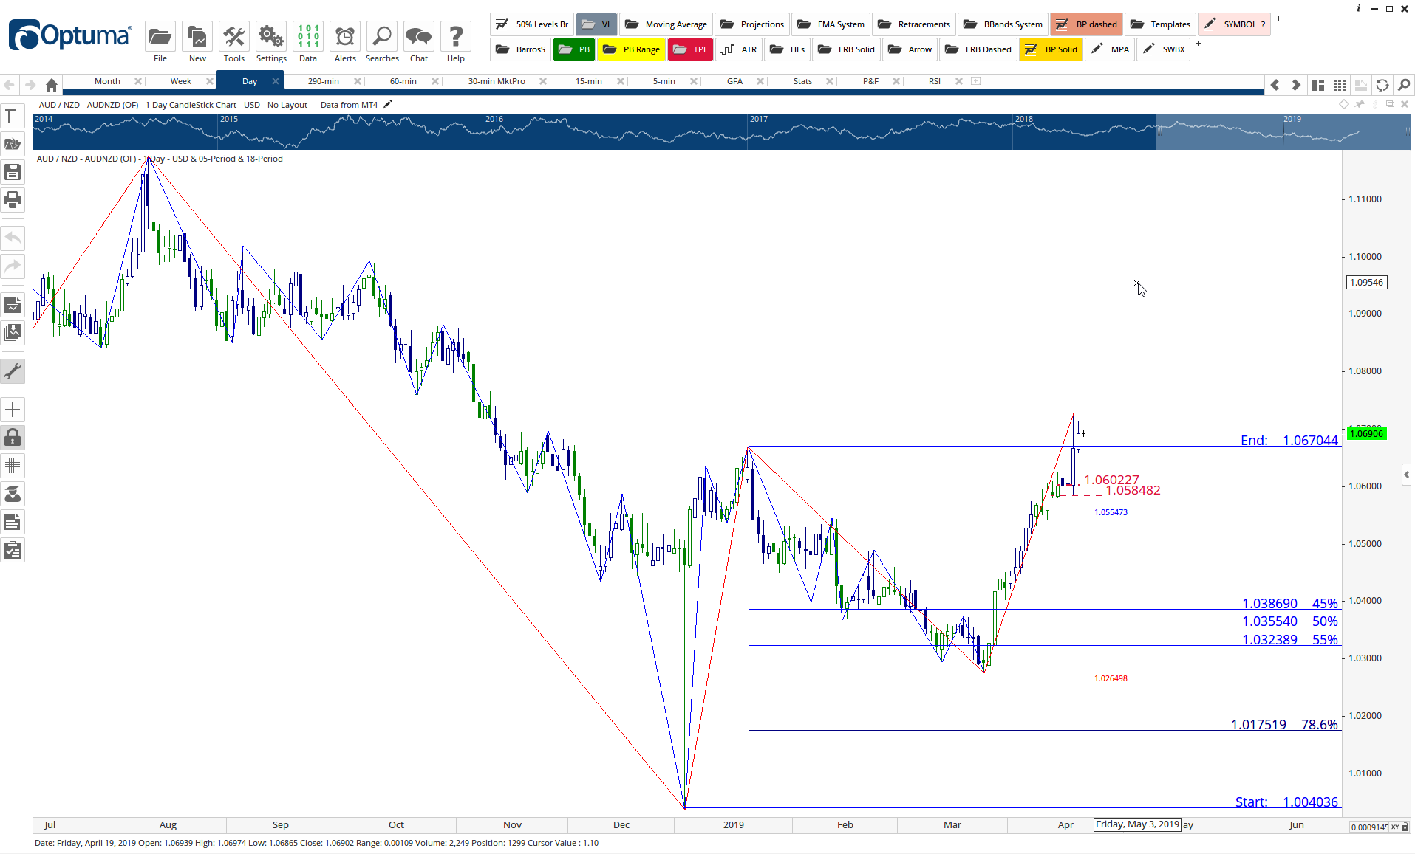
Task: Click the Home icon in tab bar
Action: point(52,84)
